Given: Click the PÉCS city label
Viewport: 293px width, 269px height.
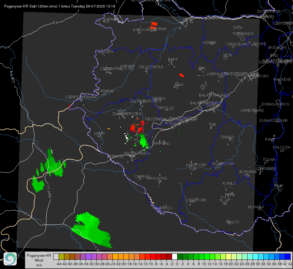Looking at the screenshot, I should click(x=230, y=195).
